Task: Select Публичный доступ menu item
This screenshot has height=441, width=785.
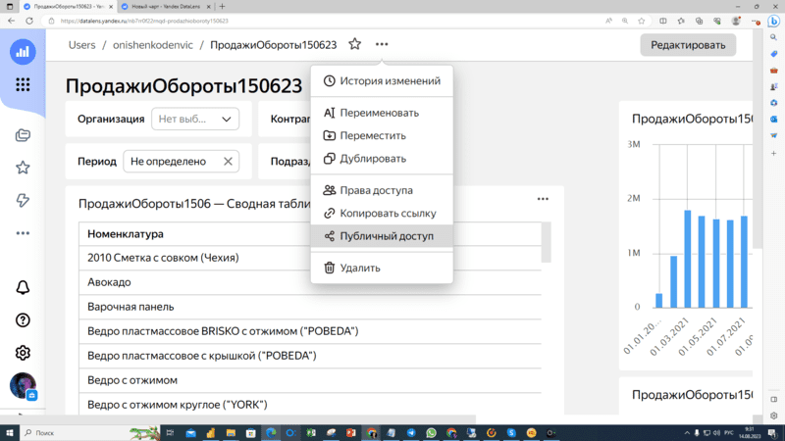Action: (x=382, y=236)
